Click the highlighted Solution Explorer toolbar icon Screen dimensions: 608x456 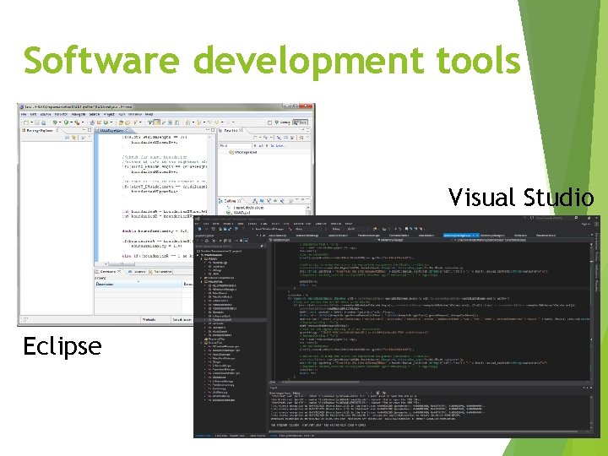pos(246,241)
